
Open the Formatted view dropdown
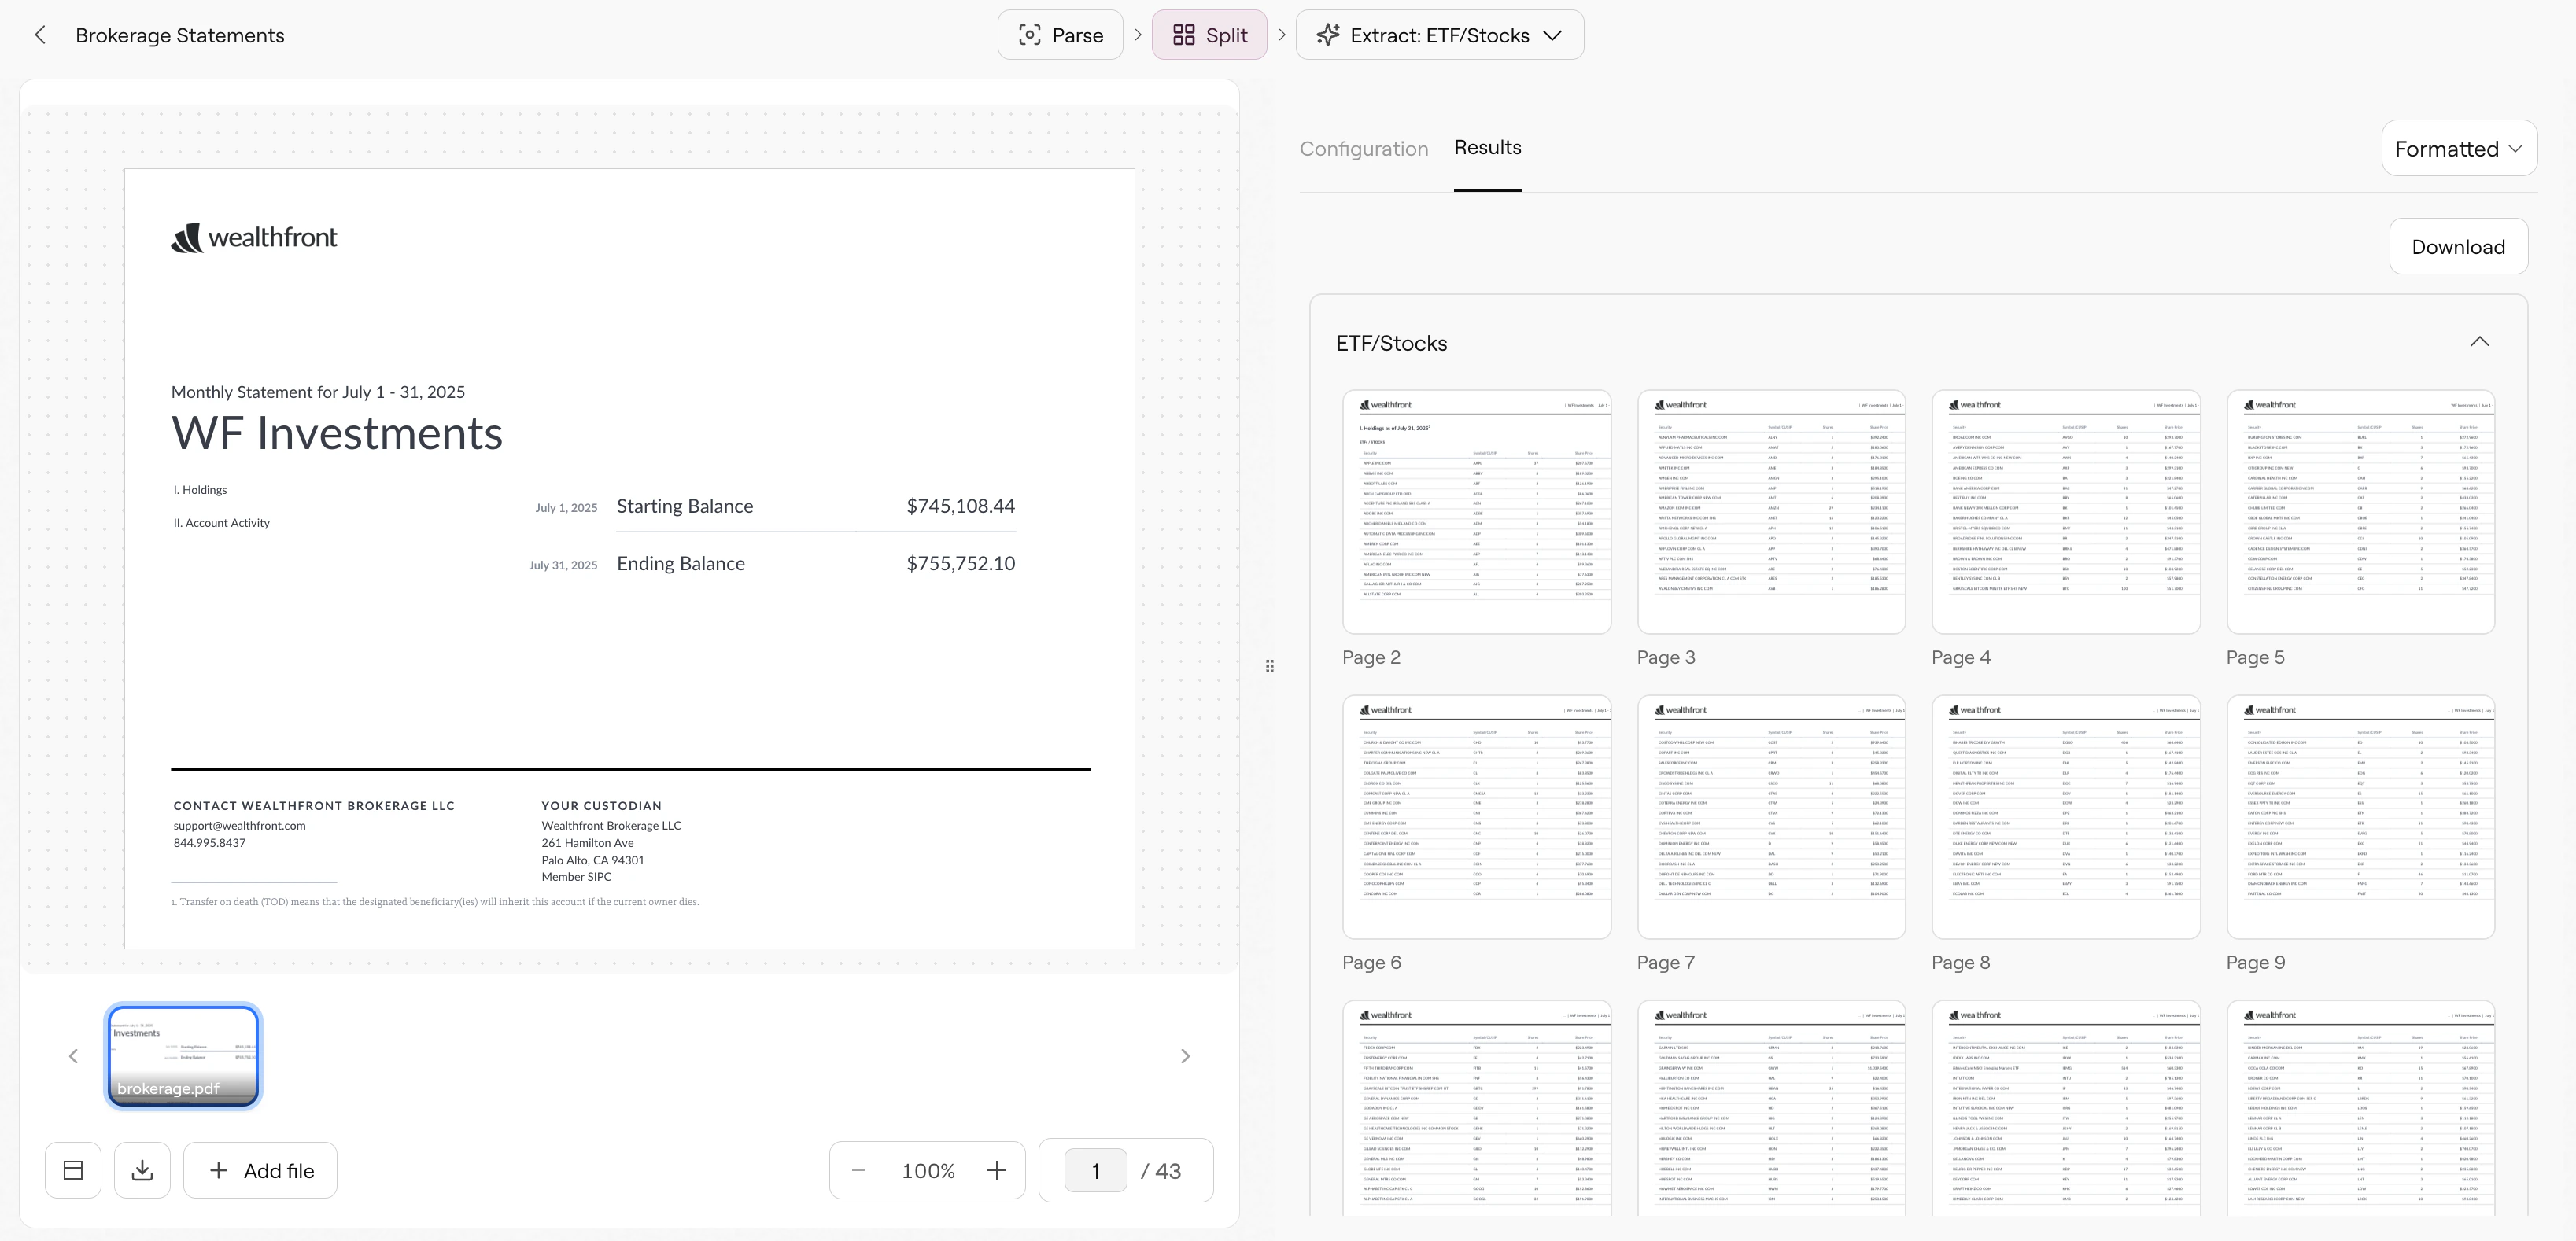coord(2459,148)
